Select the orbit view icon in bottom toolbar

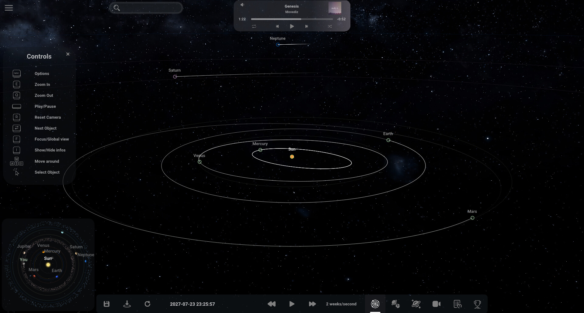click(x=375, y=304)
